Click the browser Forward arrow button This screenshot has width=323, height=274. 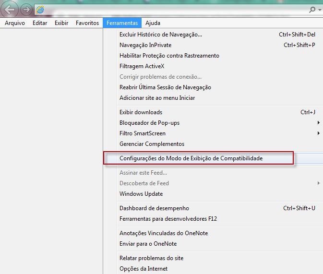pyautogui.click(x=26, y=10)
